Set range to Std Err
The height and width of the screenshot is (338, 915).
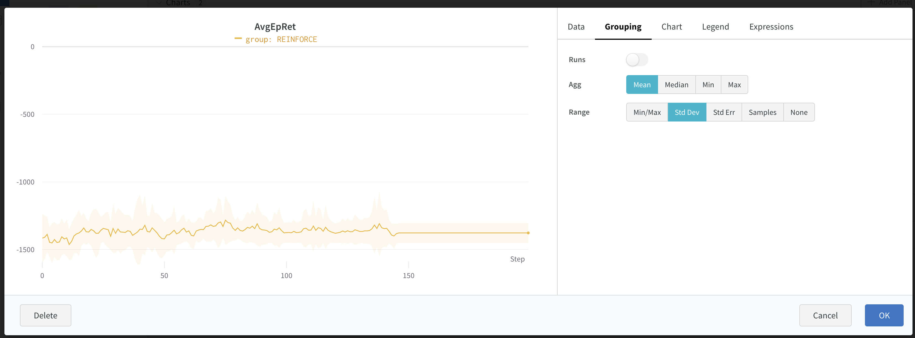click(x=723, y=112)
